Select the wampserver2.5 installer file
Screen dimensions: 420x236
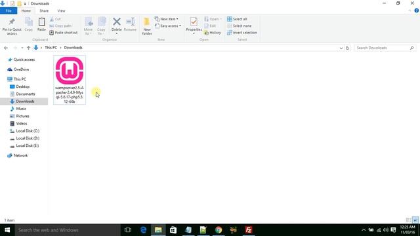coord(70,80)
